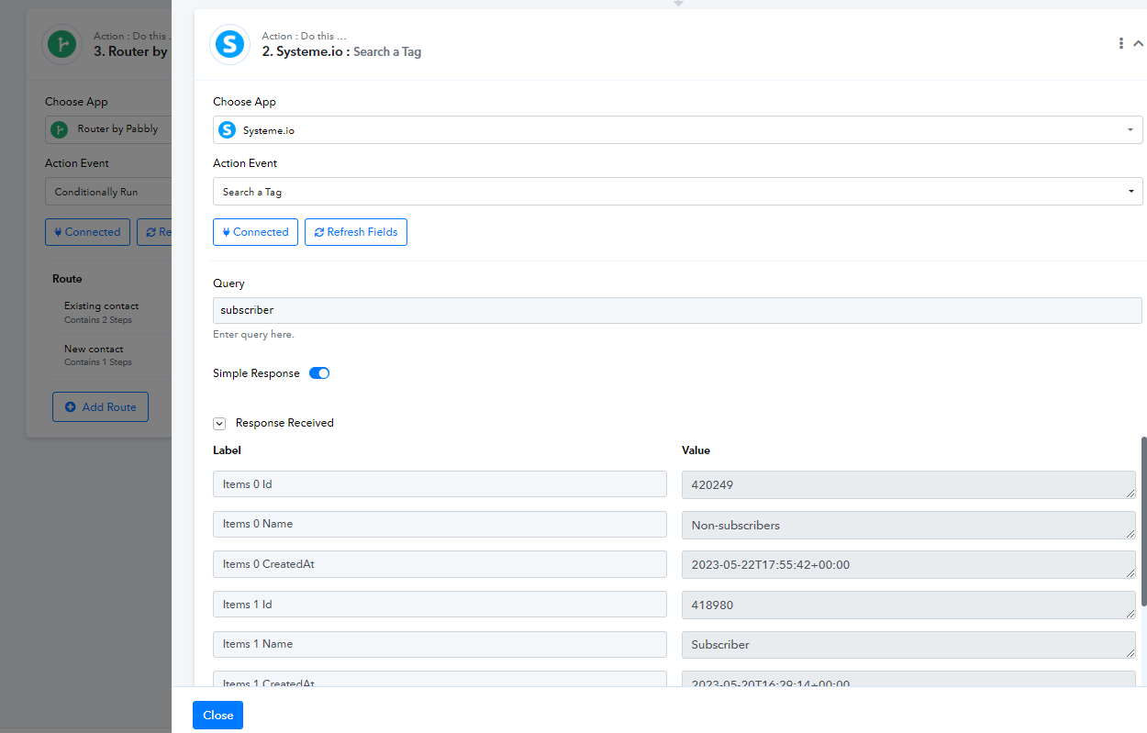
Task: Click the Items 1 Id label field
Action: (x=440, y=605)
